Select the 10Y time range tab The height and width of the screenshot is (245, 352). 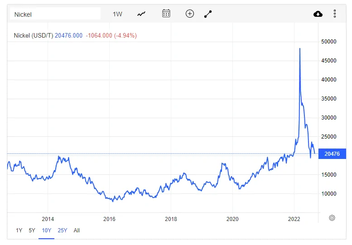pos(47,231)
